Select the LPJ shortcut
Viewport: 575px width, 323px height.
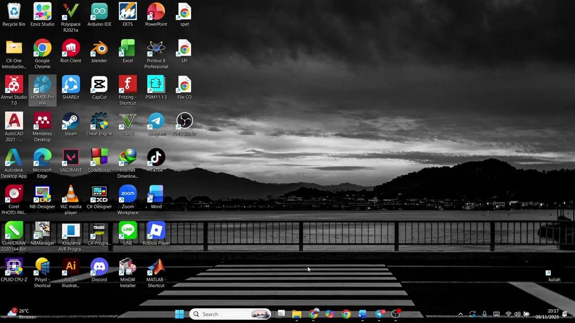[x=185, y=52]
